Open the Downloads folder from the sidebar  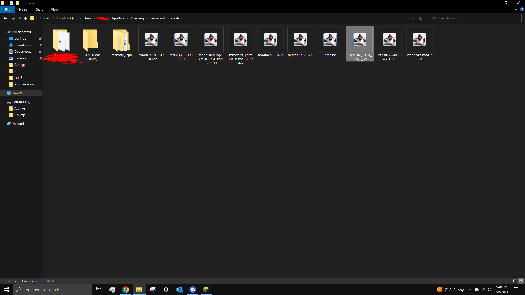coord(22,45)
